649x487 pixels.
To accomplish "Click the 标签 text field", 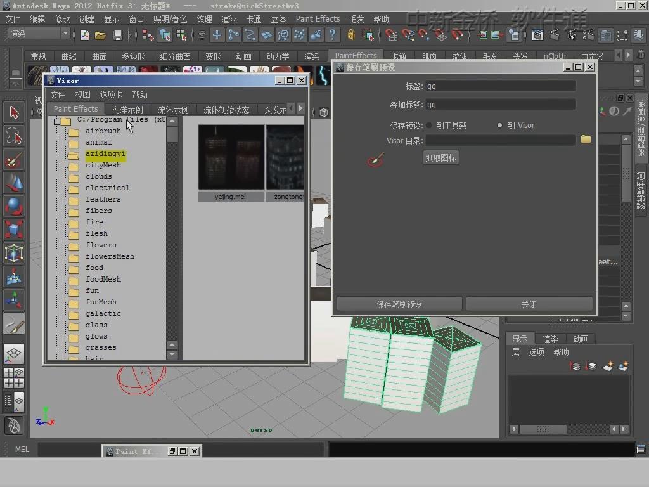I will [x=501, y=86].
